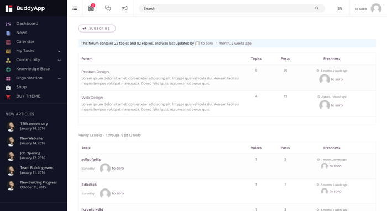Go to Dashboard in sidebar
The width and height of the screenshot is (387, 211).
coord(27,23)
